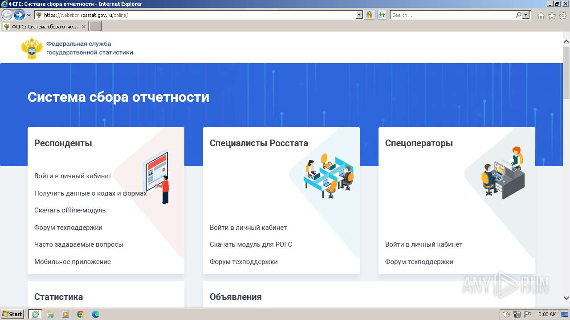Click Федеральная служба государственной статистики header text
This screenshot has height=320, width=570.
90,48
